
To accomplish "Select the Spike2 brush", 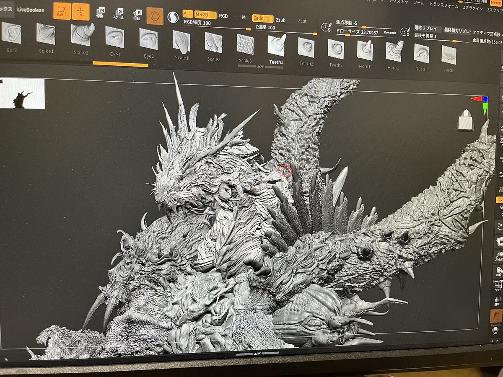I will [x=81, y=35].
